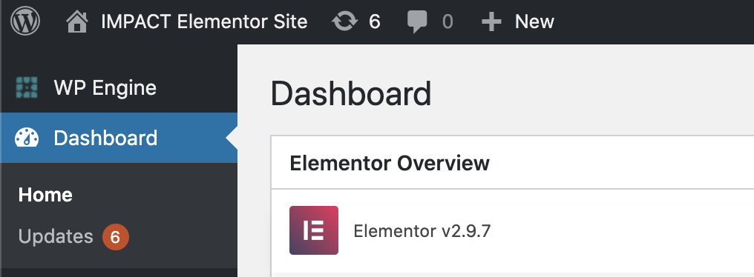
Task: Click the comments count 0 in admin bar
Action: point(448,21)
